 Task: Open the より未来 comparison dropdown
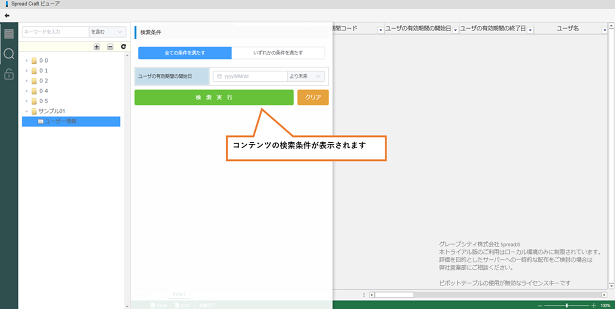[x=305, y=77]
